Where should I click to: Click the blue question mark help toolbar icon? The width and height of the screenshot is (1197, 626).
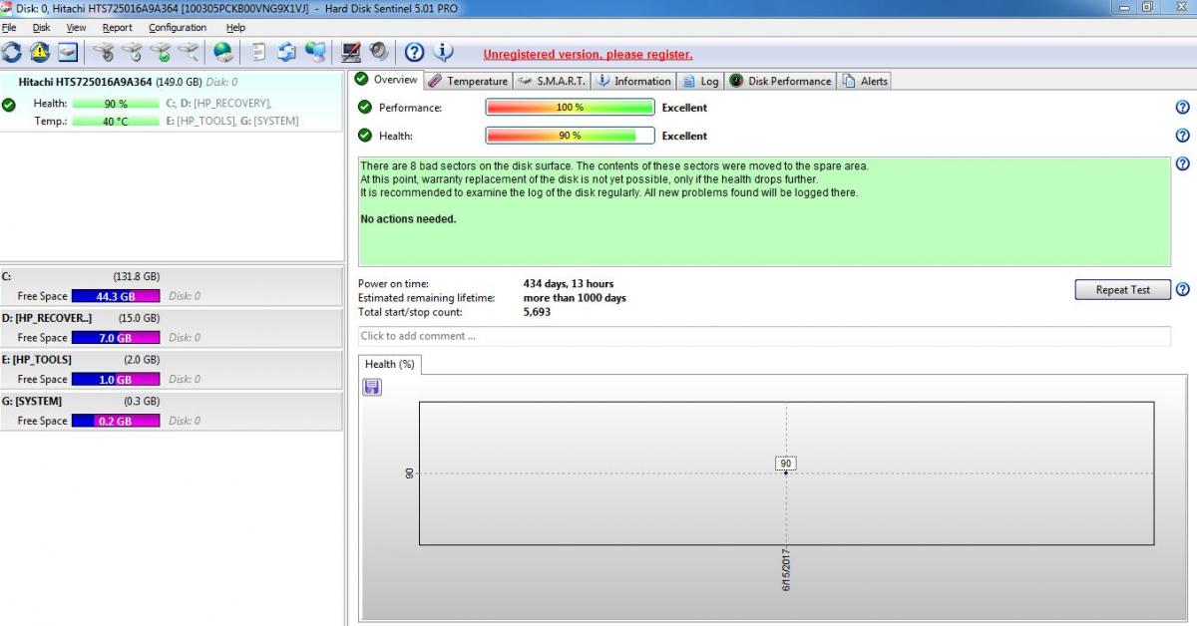click(x=415, y=52)
